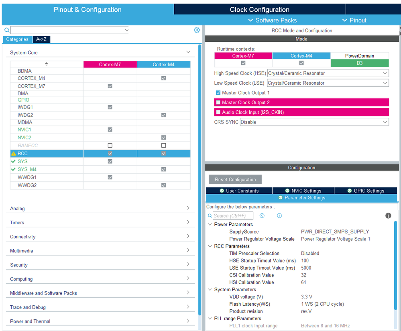Toggle Cortex-M7 runtime context checkbox
The height and width of the screenshot is (331, 401).
[x=243, y=63]
